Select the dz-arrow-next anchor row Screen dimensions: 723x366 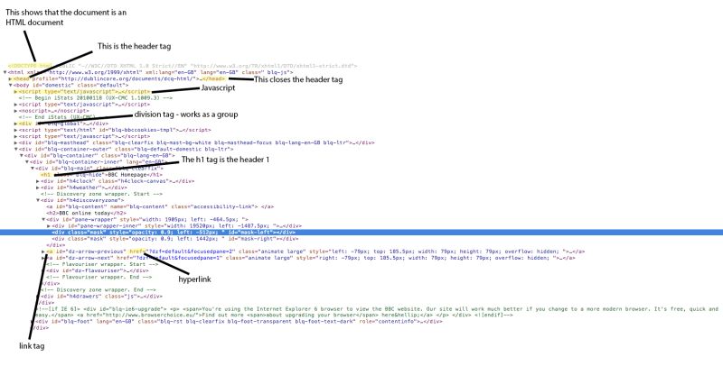(x=311, y=258)
